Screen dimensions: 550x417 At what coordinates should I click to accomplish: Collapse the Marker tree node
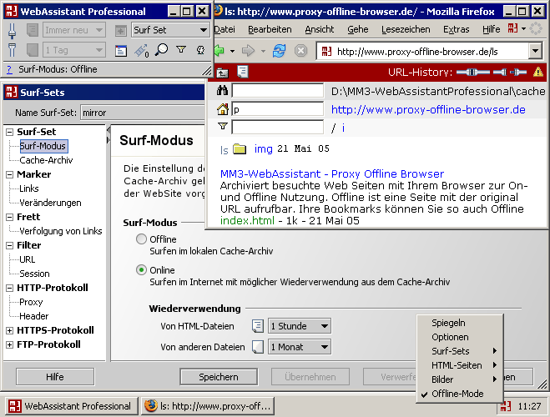click(x=10, y=174)
